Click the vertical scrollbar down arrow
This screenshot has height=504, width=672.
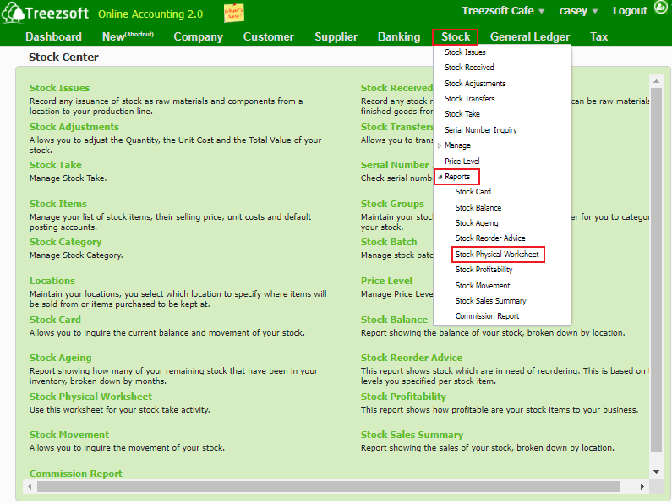(x=655, y=470)
